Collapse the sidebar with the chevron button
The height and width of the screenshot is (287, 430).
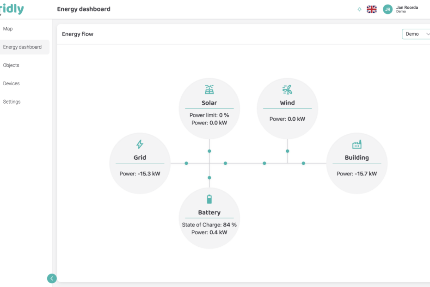tap(52, 278)
